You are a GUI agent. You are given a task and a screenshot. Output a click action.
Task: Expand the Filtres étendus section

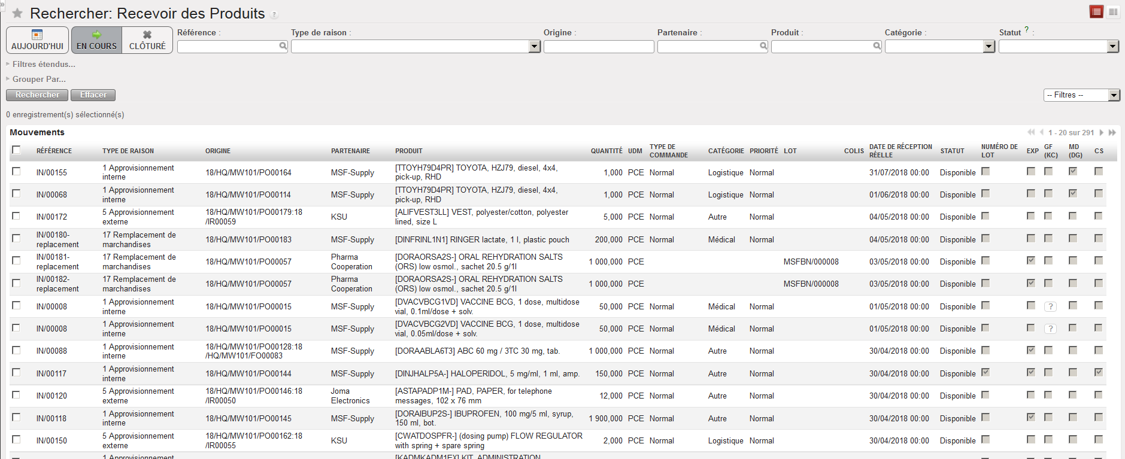click(x=43, y=64)
